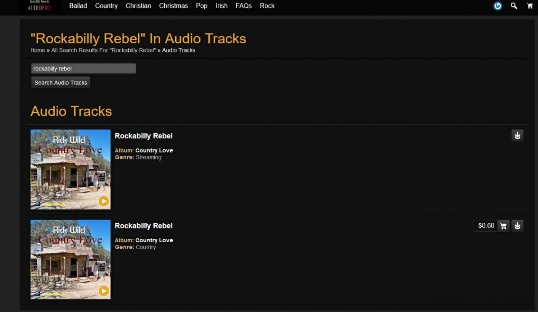Image resolution: width=538 pixels, height=312 pixels.
Task: Click the blue power icon in header
Action: click(x=498, y=6)
